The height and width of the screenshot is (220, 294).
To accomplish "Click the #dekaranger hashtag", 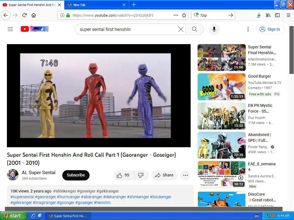I will (x=115, y=197).
